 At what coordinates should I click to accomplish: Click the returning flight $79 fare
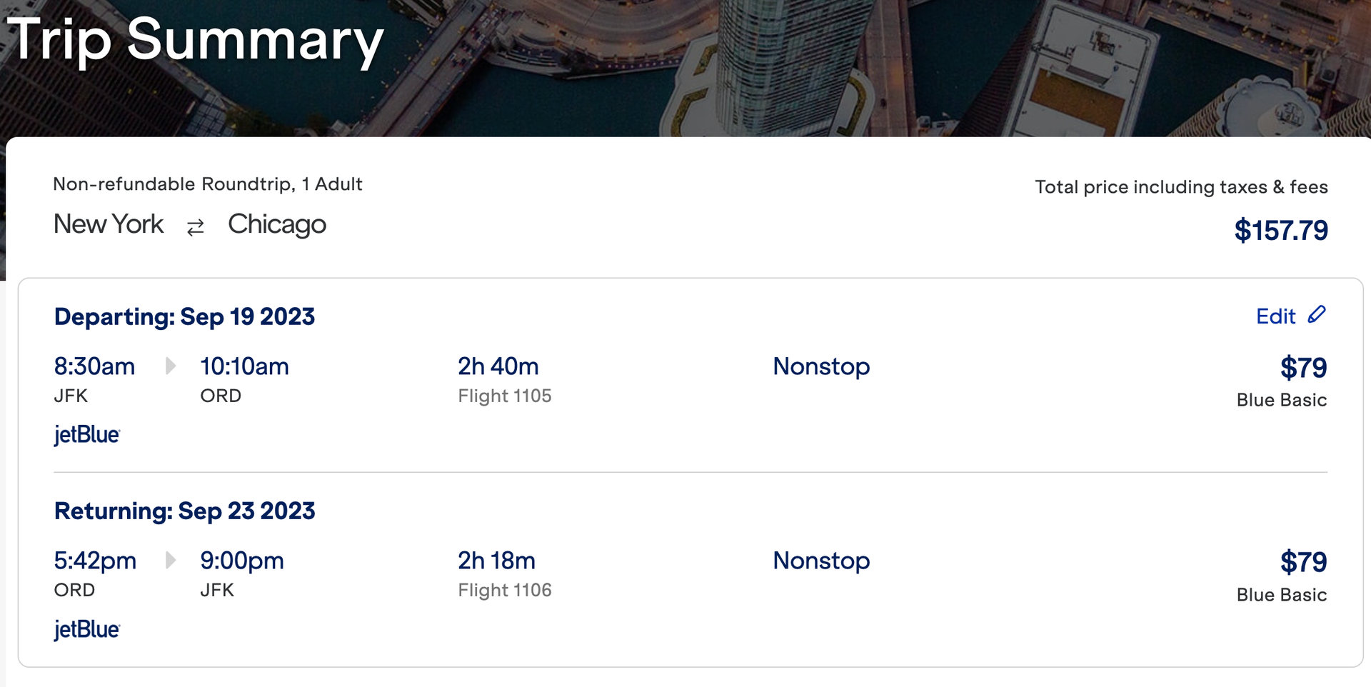[1303, 562]
